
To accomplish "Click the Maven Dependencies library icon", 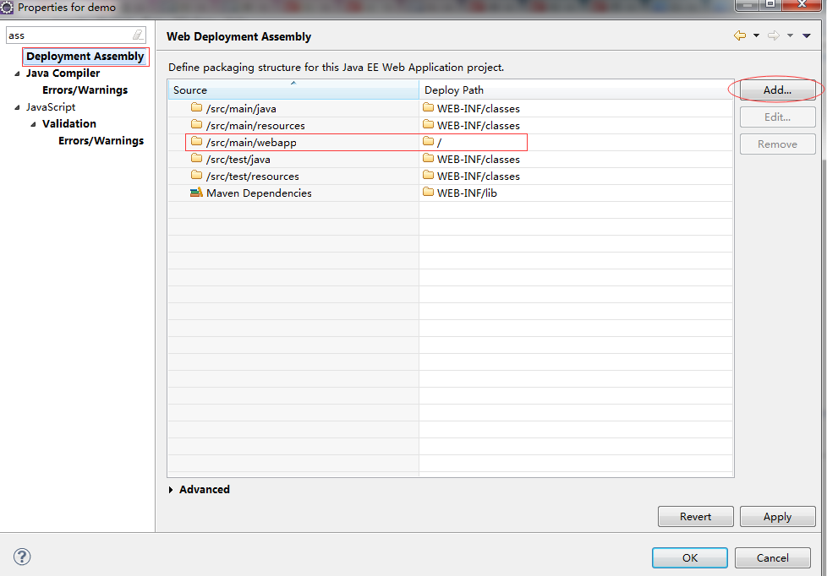I will [196, 193].
